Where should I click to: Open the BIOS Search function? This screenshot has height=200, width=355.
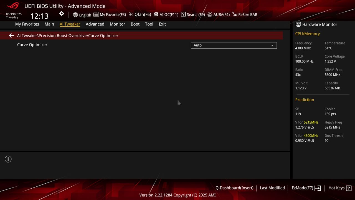[x=193, y=14]
